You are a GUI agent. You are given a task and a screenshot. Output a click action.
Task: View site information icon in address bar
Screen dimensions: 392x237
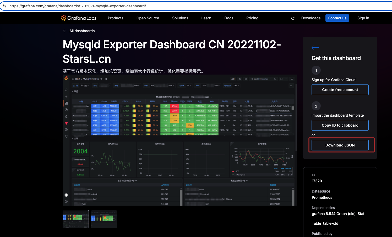click(x=4, y=6)
